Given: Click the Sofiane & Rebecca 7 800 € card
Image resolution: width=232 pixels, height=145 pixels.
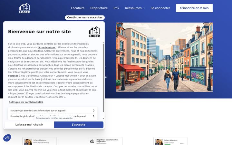Looking at the screenshot, I should (x=170, y=141).
